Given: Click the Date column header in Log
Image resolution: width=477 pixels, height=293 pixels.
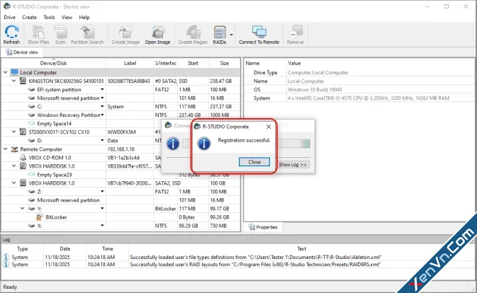Looking at the screenshot, I should (64, 248).
